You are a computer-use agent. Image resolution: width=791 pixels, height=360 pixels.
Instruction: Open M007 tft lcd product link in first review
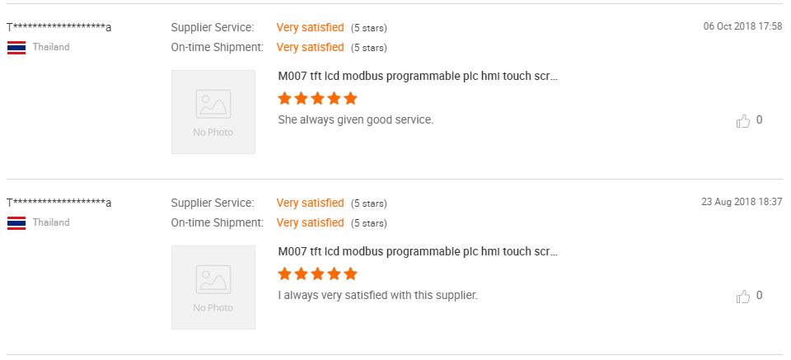pos(419,77)
